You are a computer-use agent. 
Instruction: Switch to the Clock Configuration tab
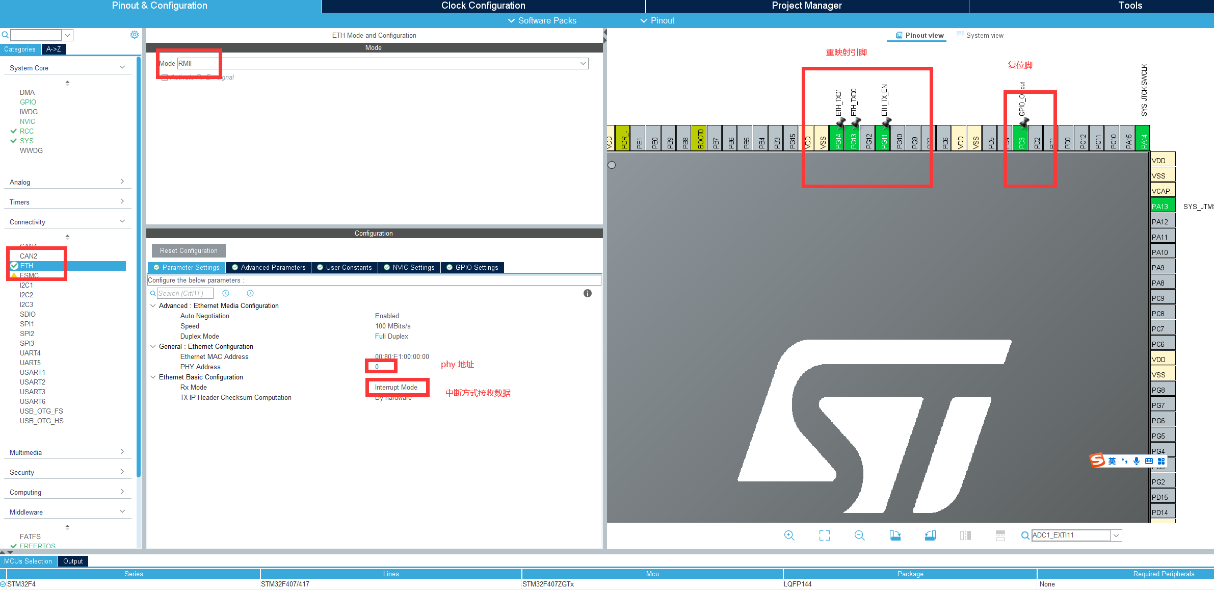(x=483, y=6)
